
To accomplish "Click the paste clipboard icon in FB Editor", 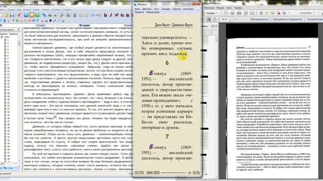I will 86,15.
